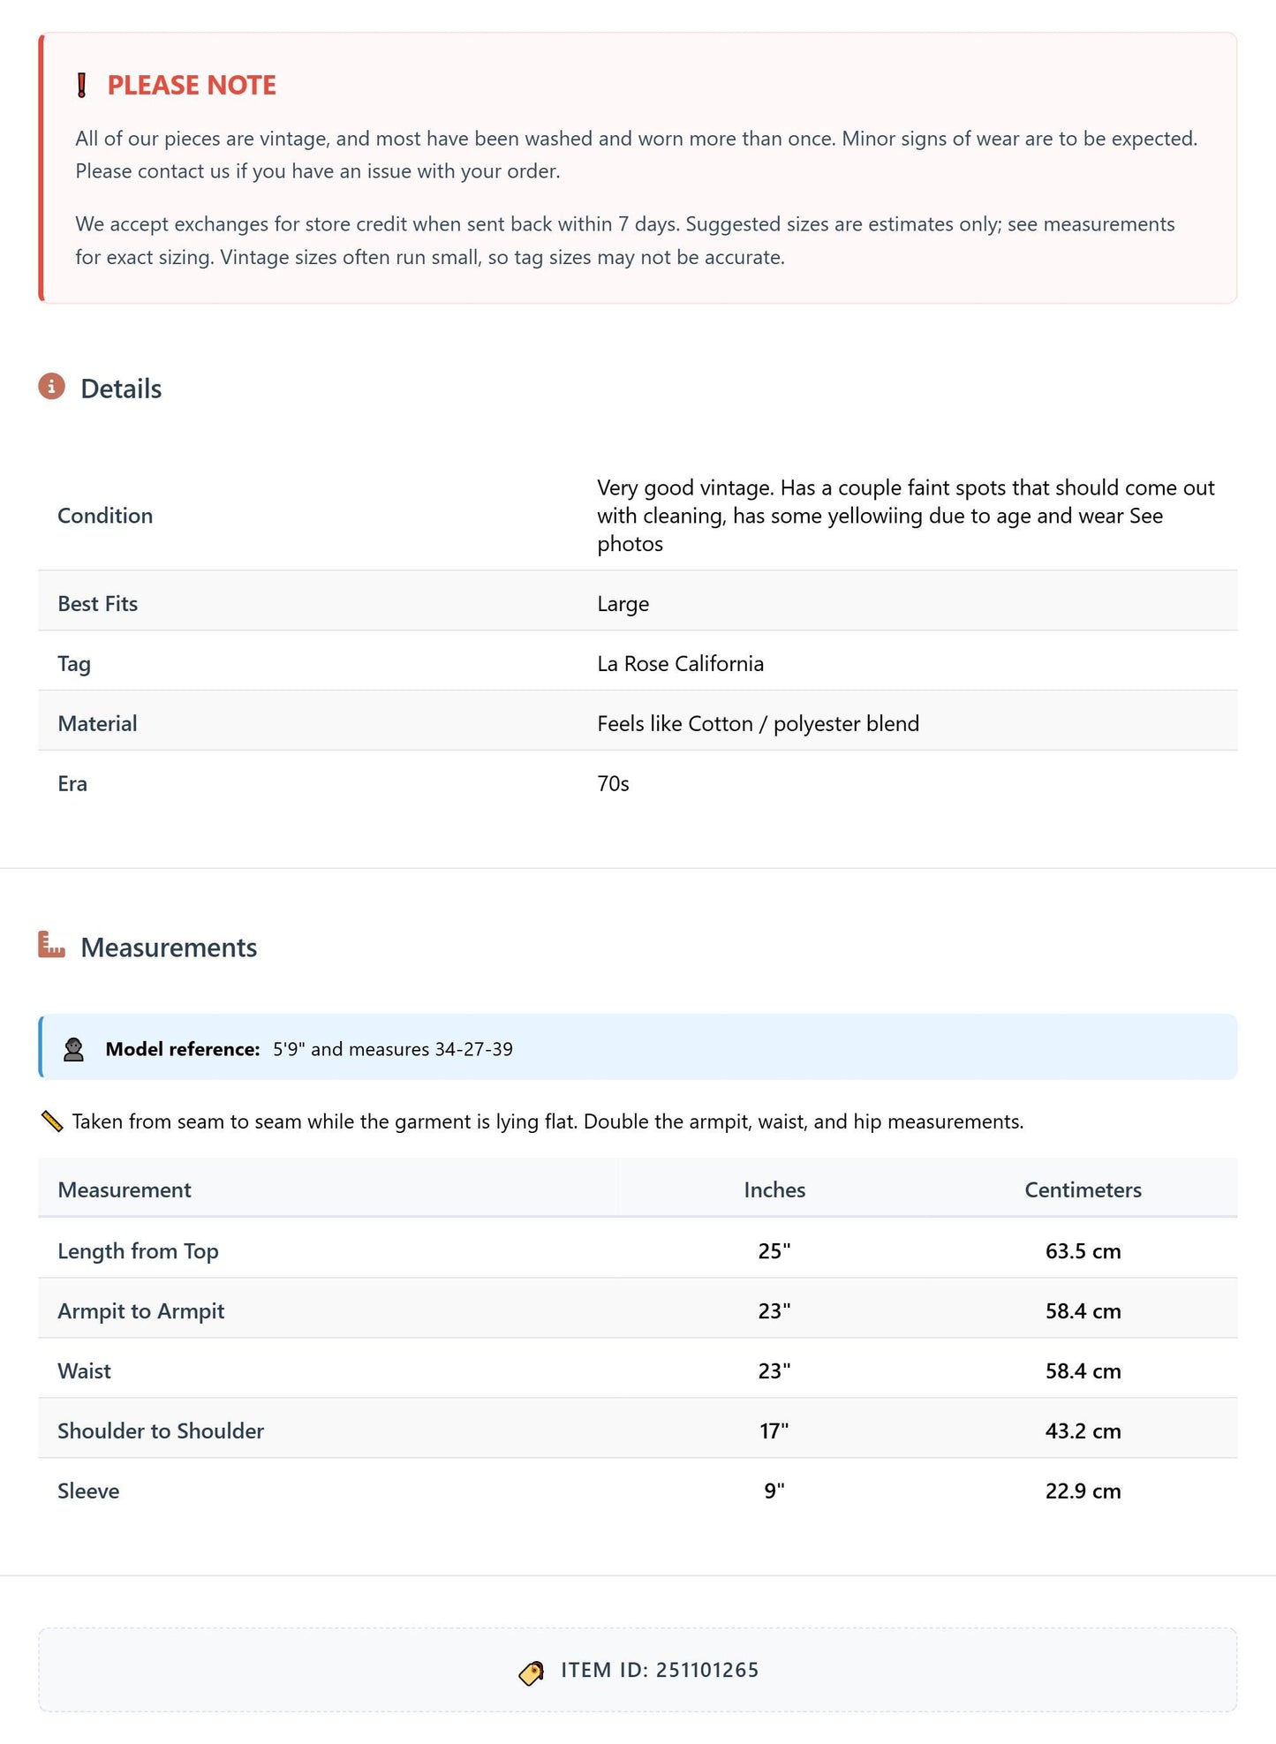
Task: Click the Sleeve 9" inches value
Action: tap(774, 1491)
